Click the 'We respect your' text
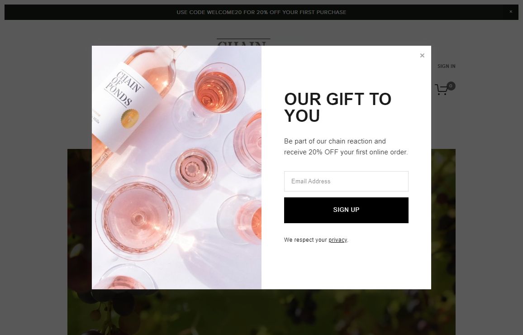523x335 pixels. tap(305, 240)
